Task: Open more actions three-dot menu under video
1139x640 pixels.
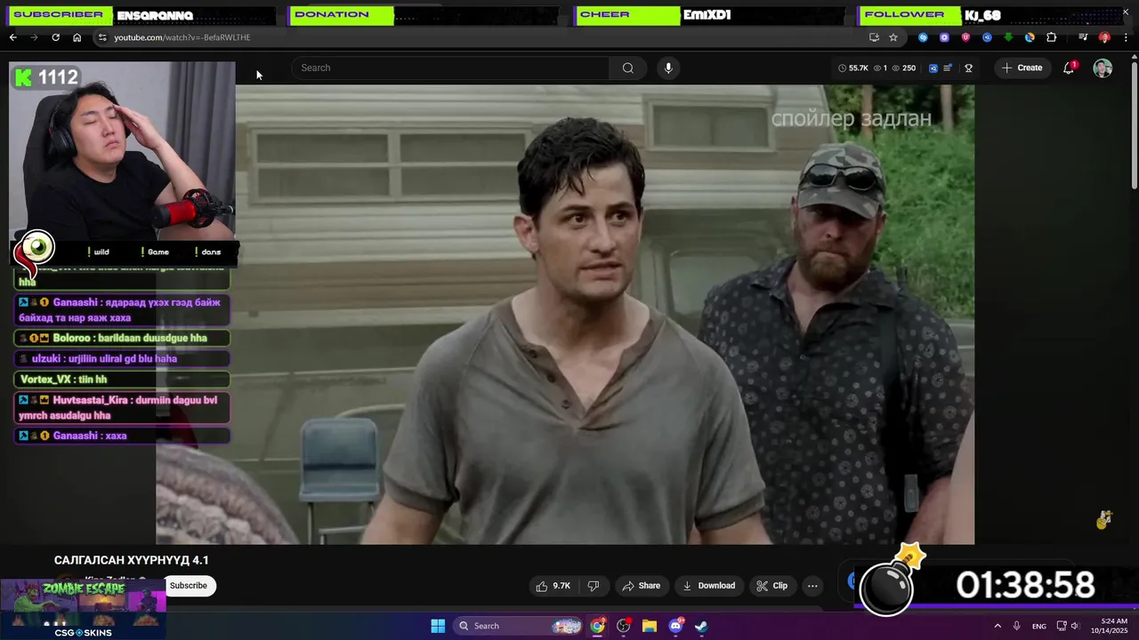Action: (812, 586)
